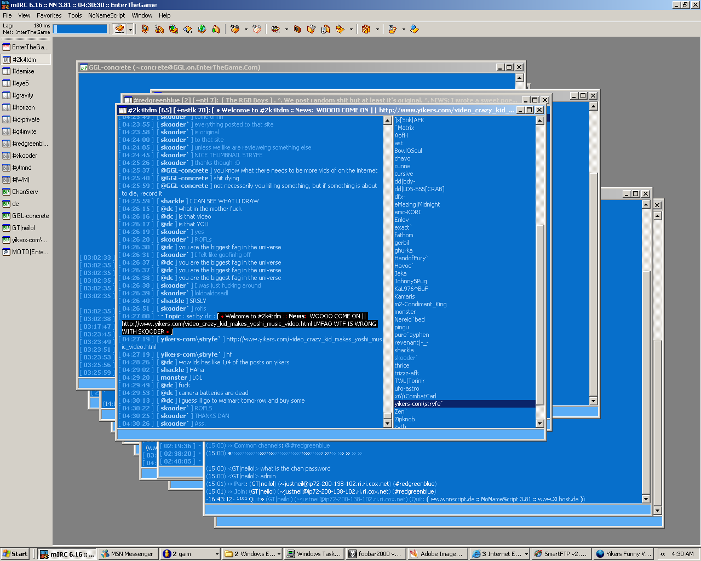
Task: Open MSN Messenger from the taskbar
Action: 128,554
